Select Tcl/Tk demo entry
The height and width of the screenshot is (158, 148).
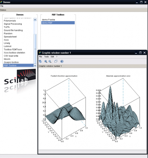[x=18, y=27]
